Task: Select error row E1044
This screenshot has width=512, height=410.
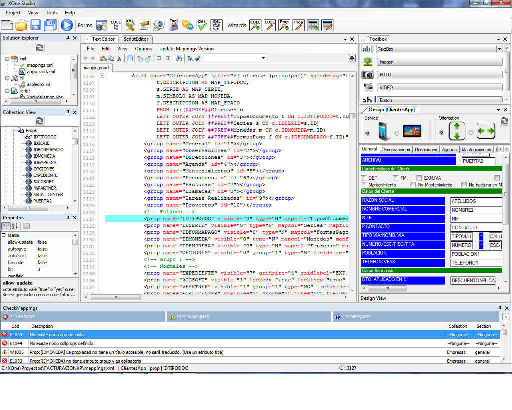Action: (250, 343)
